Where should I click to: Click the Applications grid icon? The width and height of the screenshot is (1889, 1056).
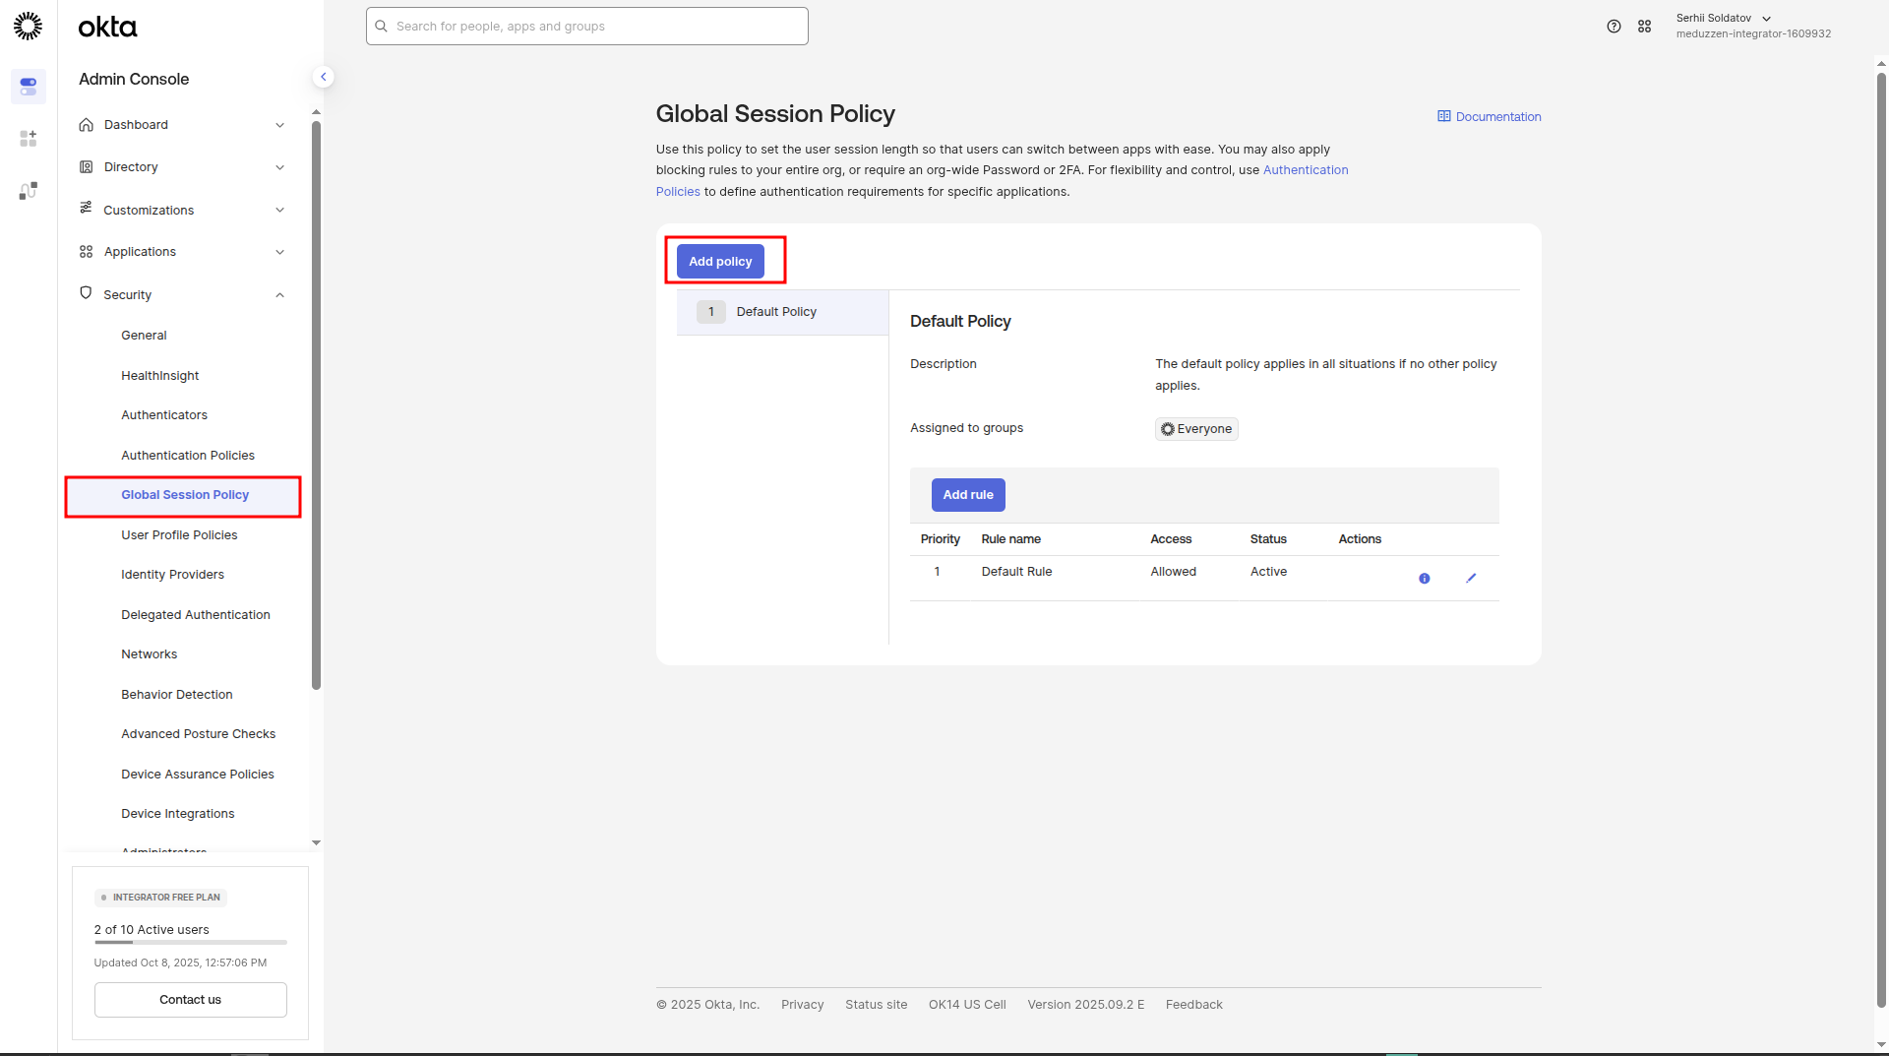click(x=87, y=252)
